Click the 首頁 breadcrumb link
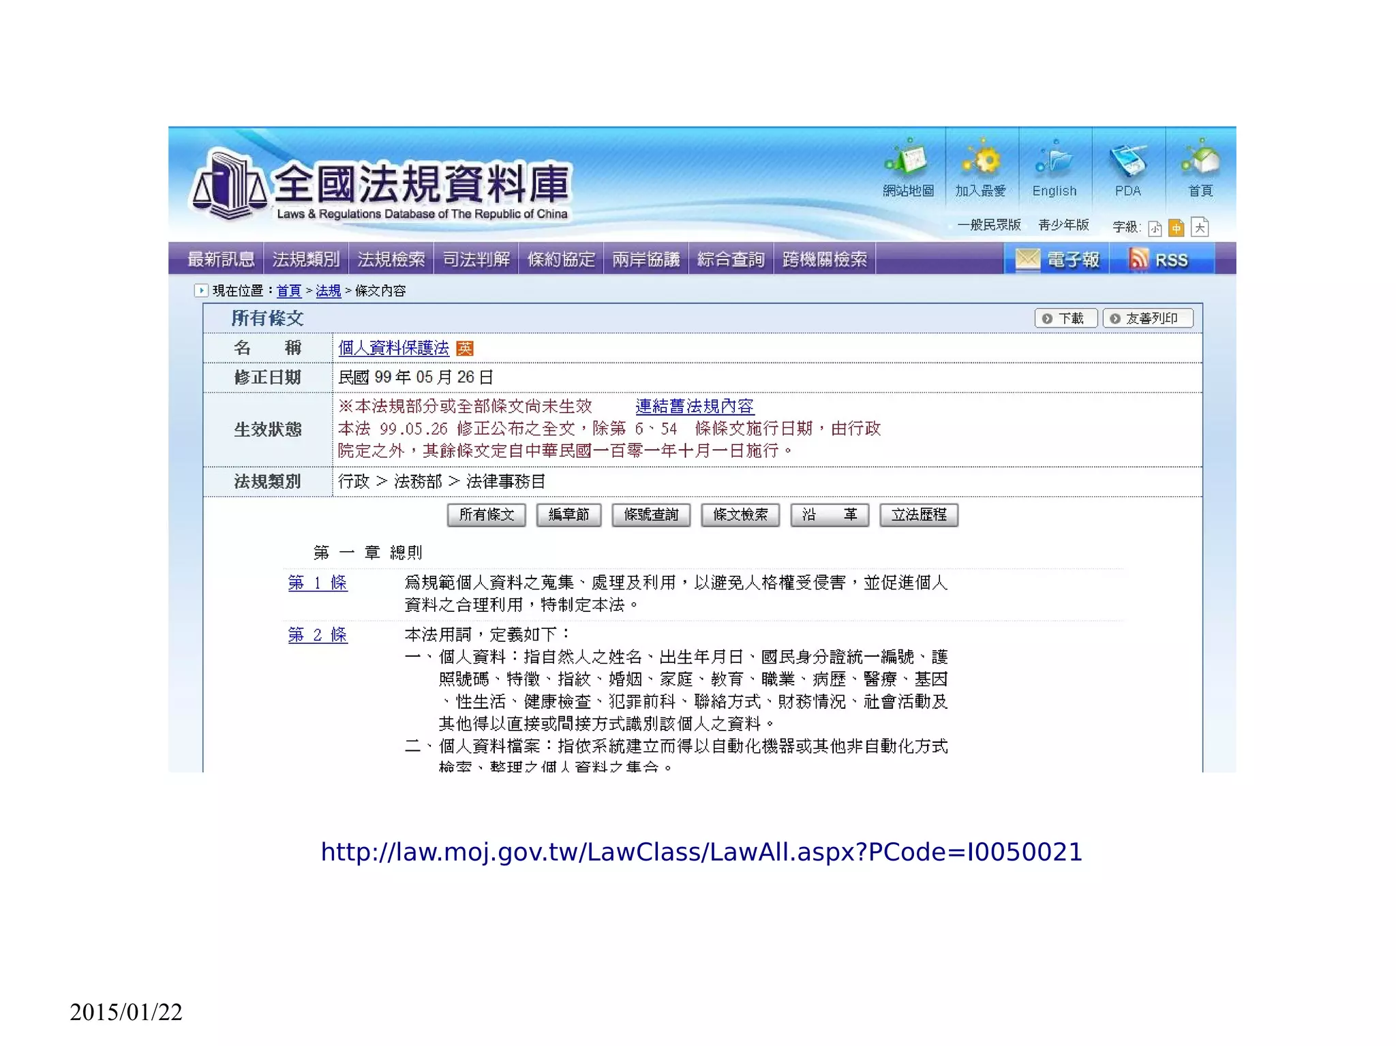1396x1046 pixels. coord(289,291)
